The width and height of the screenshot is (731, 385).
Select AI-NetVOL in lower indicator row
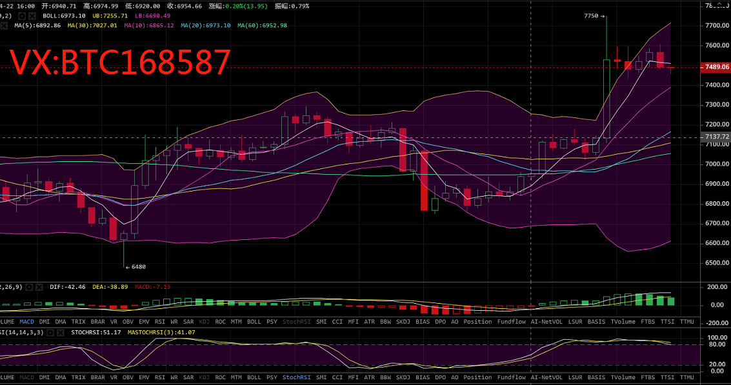pos(546,377)
